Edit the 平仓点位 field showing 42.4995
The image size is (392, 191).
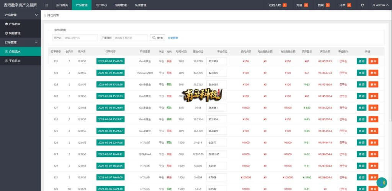pos(217,73)
